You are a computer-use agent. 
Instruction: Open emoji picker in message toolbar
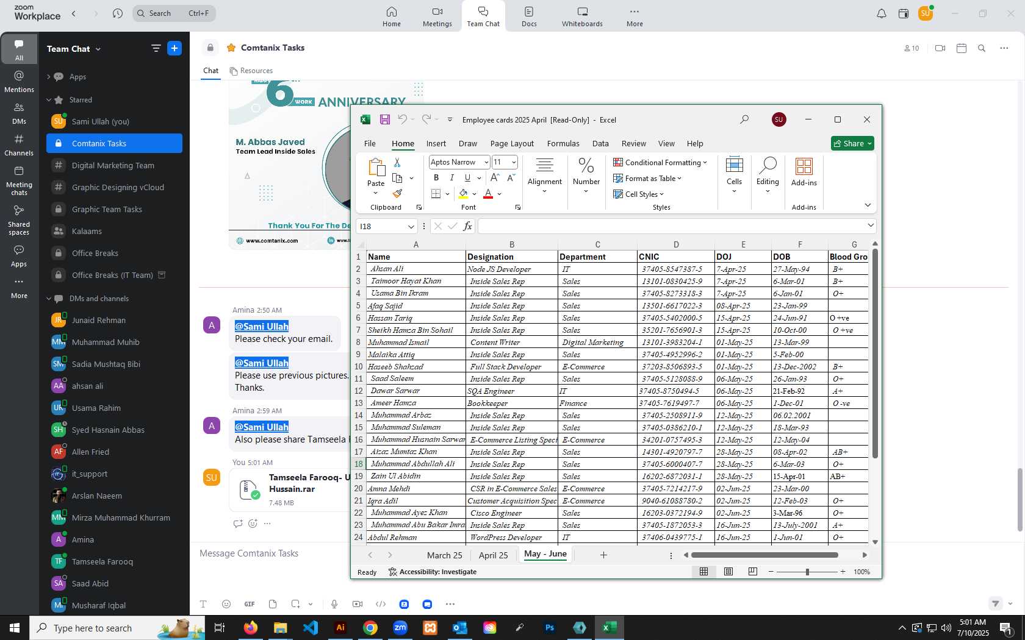(x=226, y=604)
